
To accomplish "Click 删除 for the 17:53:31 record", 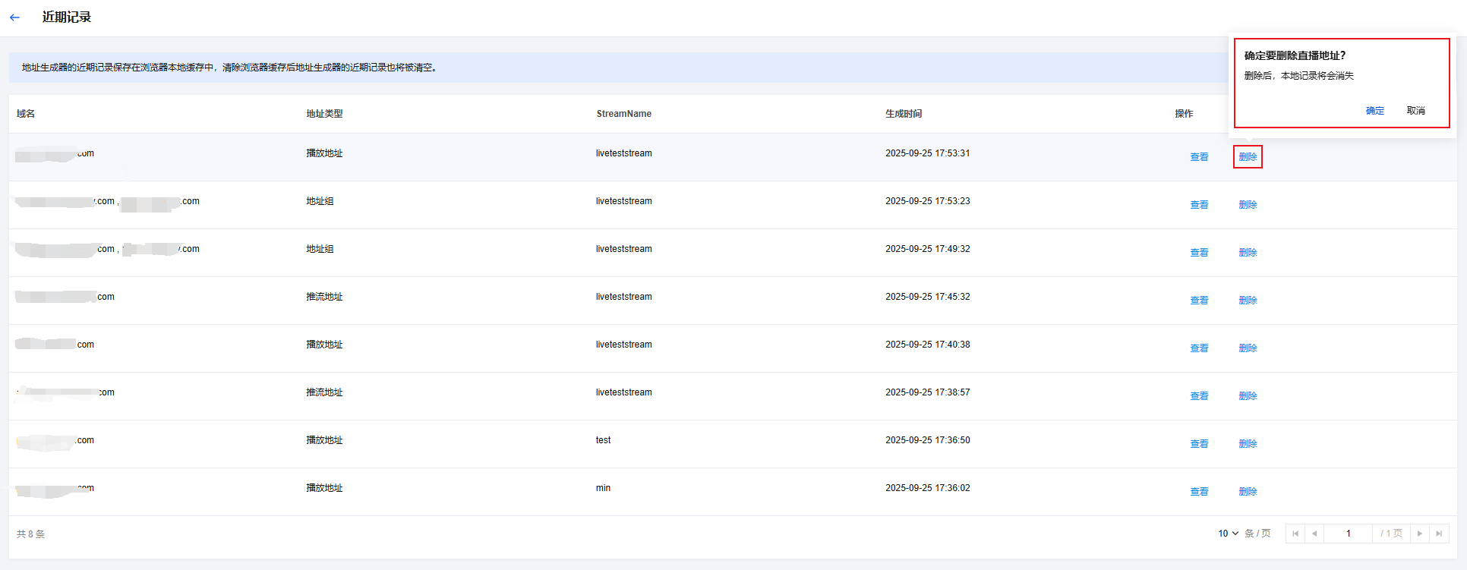I will pyautogui.click(x=1248, y=157).
